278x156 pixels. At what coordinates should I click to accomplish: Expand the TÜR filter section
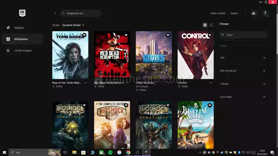pos(243,58)
